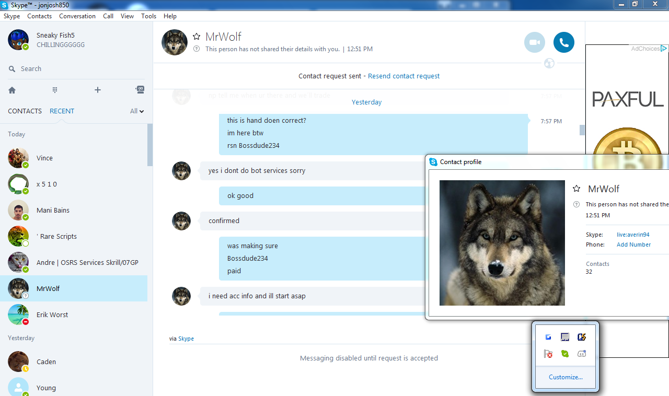Click the 'paid' message
This screenshot has width=669, height=396.
[x=234, y=271]
